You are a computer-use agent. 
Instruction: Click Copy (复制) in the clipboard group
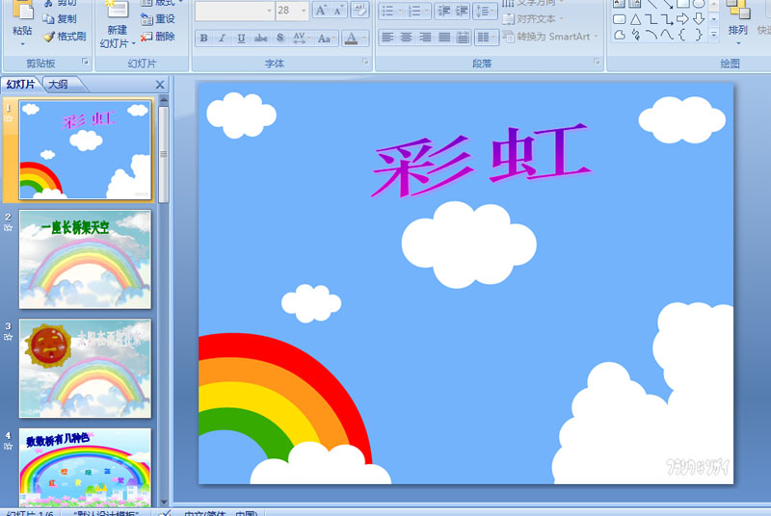tap(60, 19)
